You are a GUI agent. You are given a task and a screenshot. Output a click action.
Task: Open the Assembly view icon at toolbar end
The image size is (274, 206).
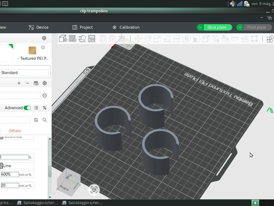point(270,39)
